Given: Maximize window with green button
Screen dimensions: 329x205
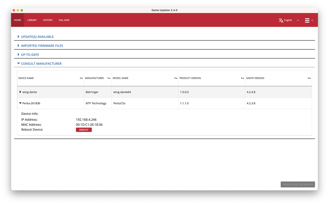Looking at the screenshot, I should click(22, 10).
